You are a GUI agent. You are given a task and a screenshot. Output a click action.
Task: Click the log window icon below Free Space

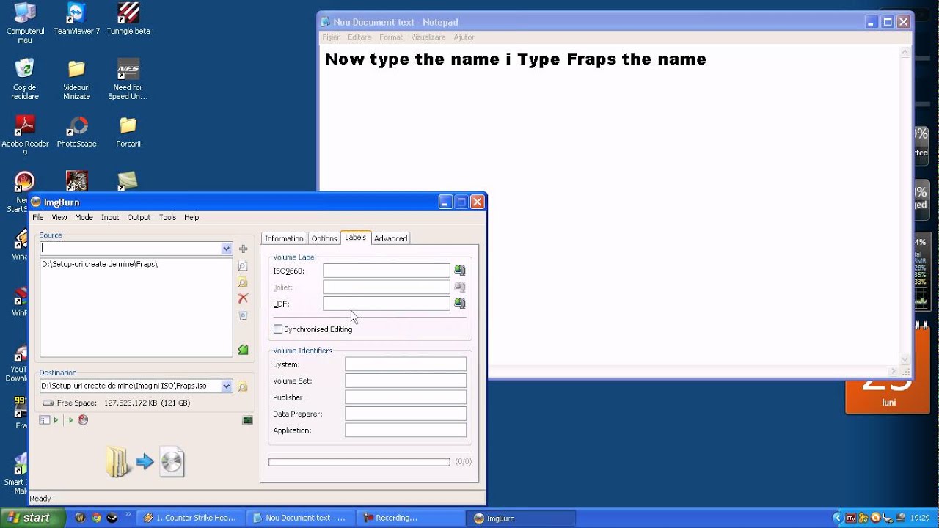[247, 420]
